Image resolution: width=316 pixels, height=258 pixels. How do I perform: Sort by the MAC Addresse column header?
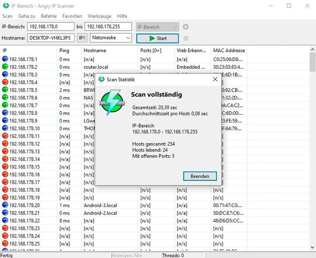tap(229, 50)
